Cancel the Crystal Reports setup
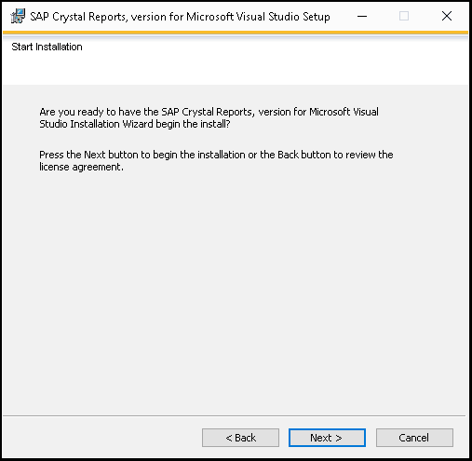 pyautogui.click(x=414, y=438)
